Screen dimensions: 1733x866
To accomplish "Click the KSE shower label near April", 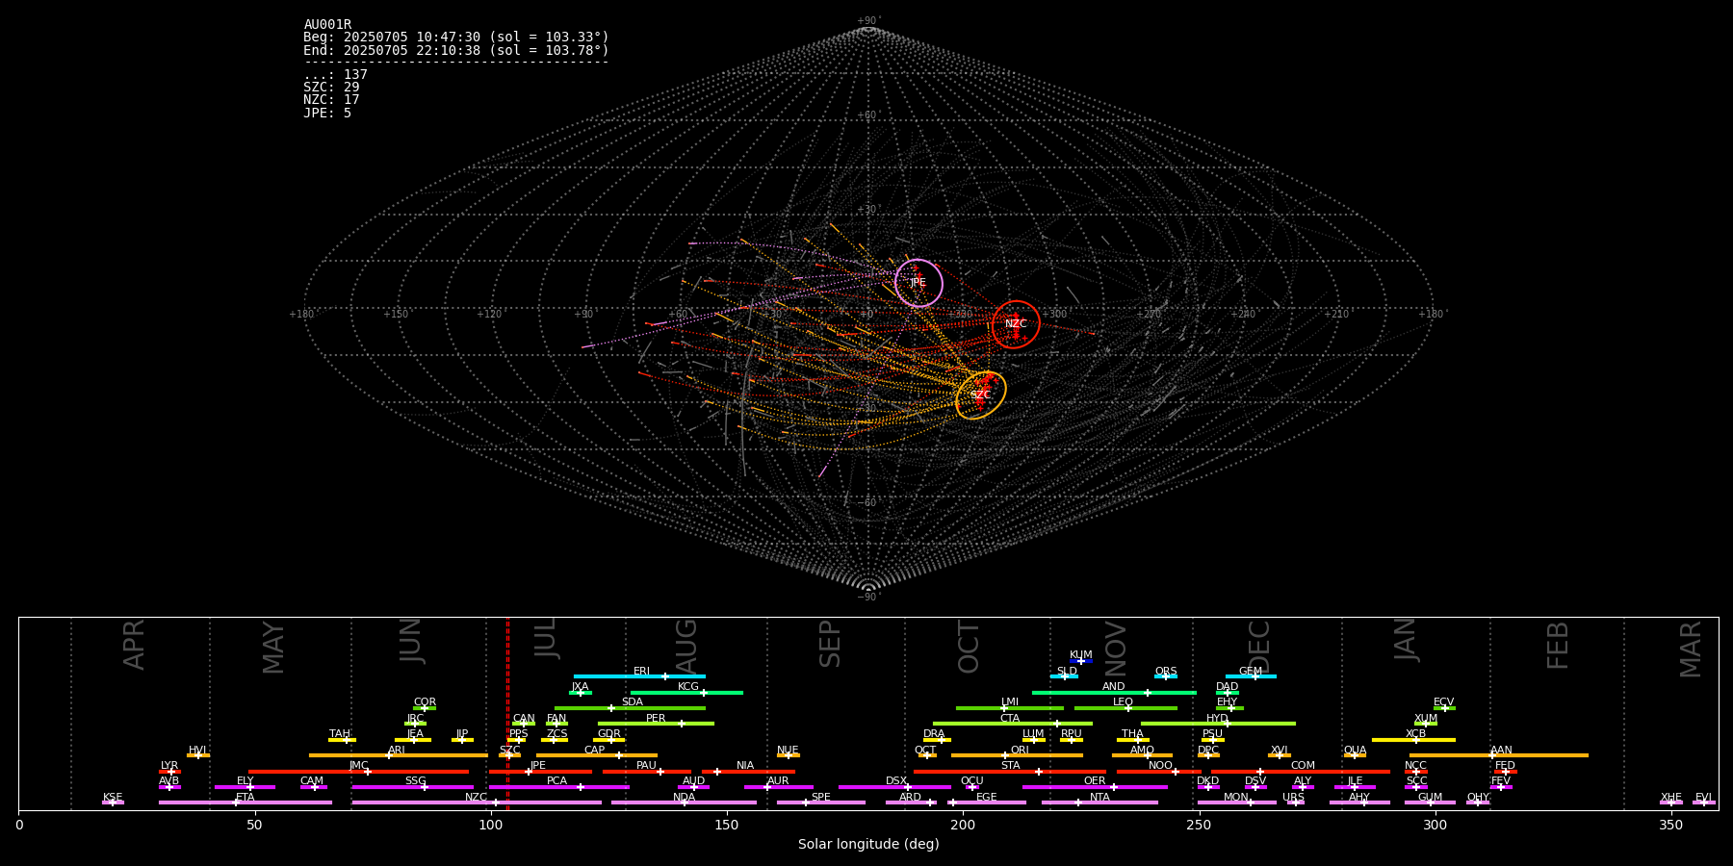I will tap(113, 798).
